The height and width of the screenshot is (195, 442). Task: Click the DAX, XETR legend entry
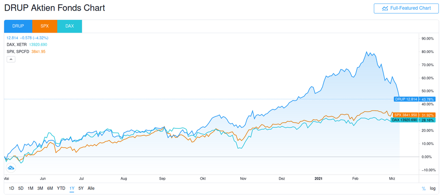(x=16, y=45)
